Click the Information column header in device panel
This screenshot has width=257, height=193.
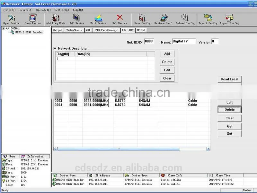click(x=34, y=156)
